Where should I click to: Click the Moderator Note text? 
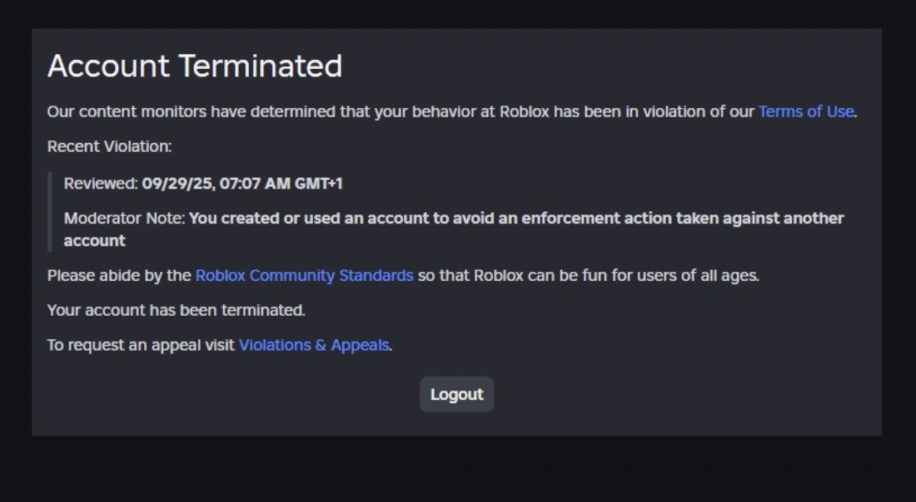(454, 229)
